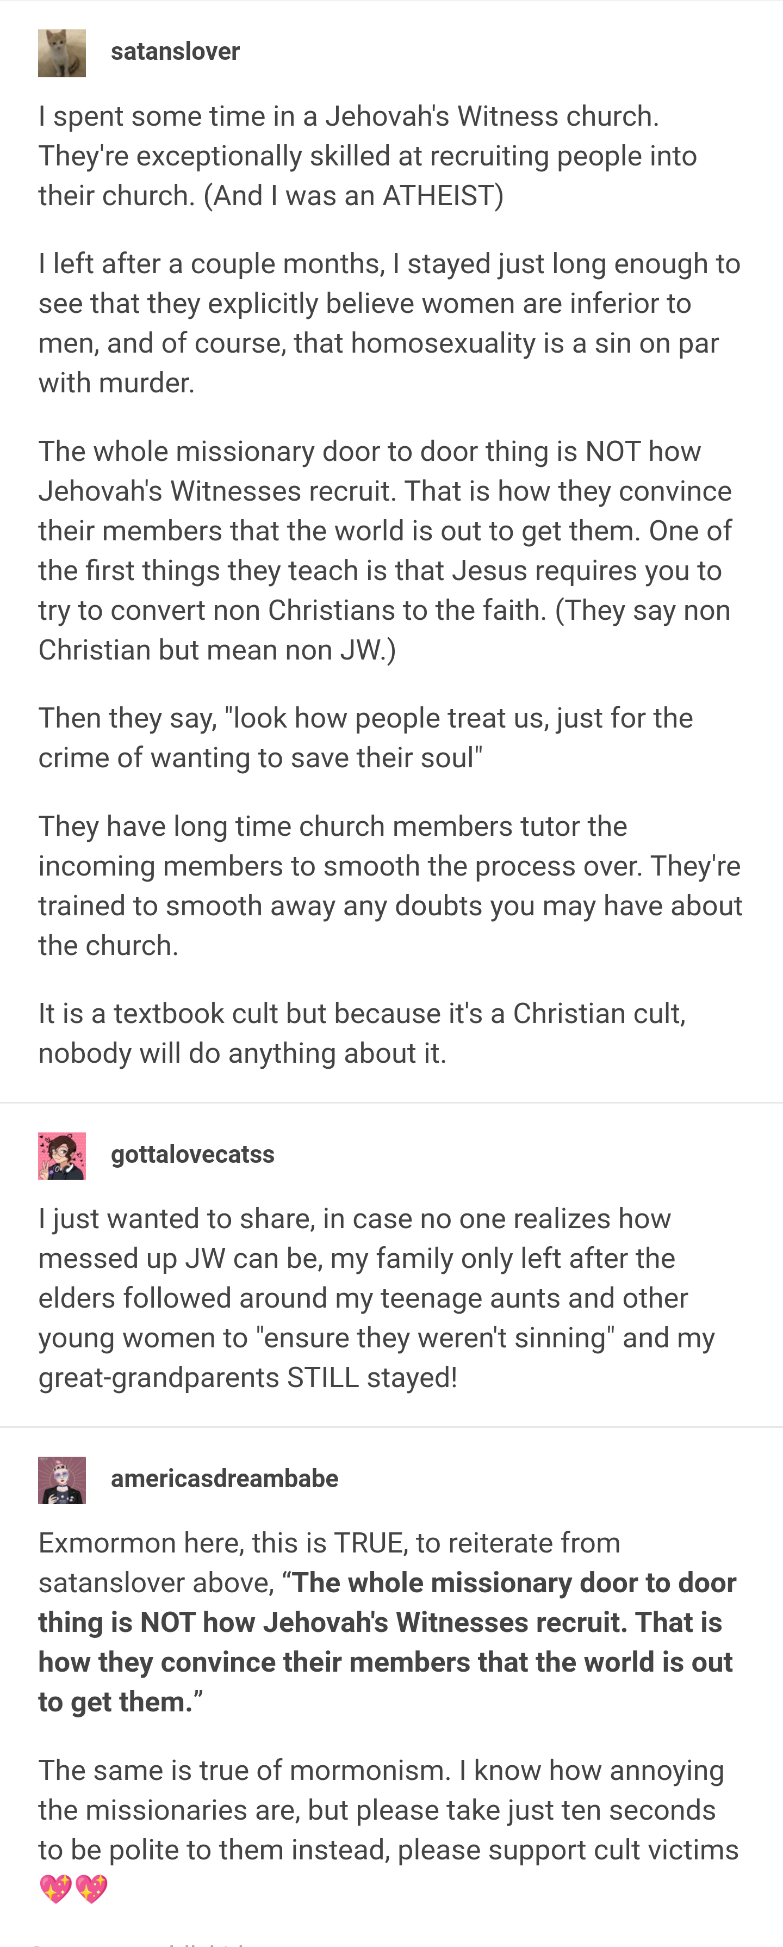Open gottalovecatss's pink cartoon avatar
This screenshot has width=783, height=1947.
62,1156
